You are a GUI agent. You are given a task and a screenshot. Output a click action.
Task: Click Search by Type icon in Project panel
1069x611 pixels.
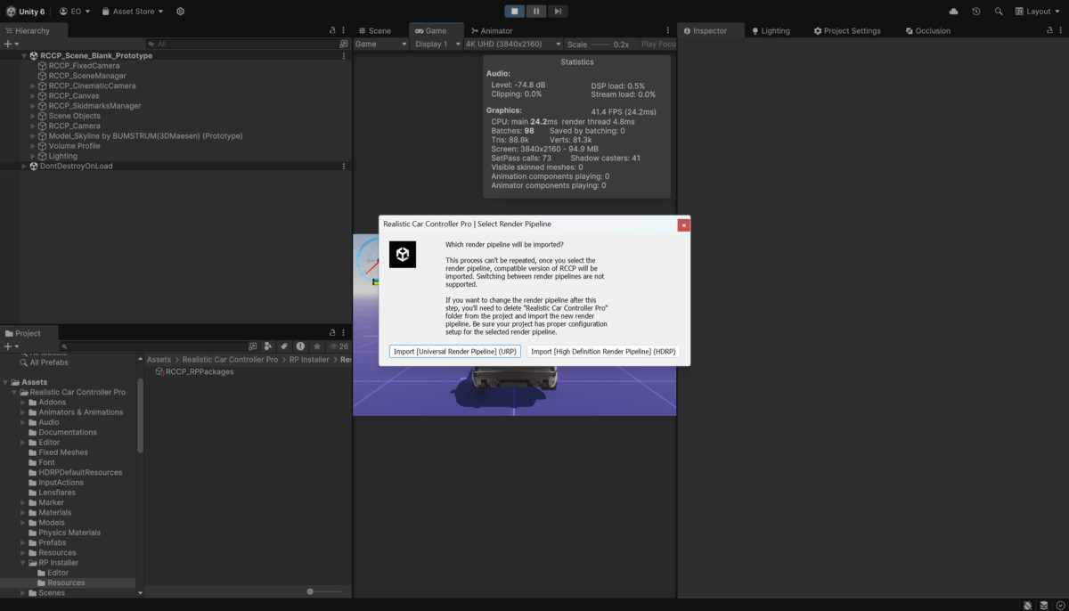pyautogui.click(x=268, y=346)
